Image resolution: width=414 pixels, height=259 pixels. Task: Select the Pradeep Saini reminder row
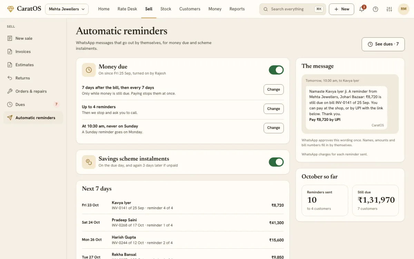pyautogui.click(x=183, y=222)
